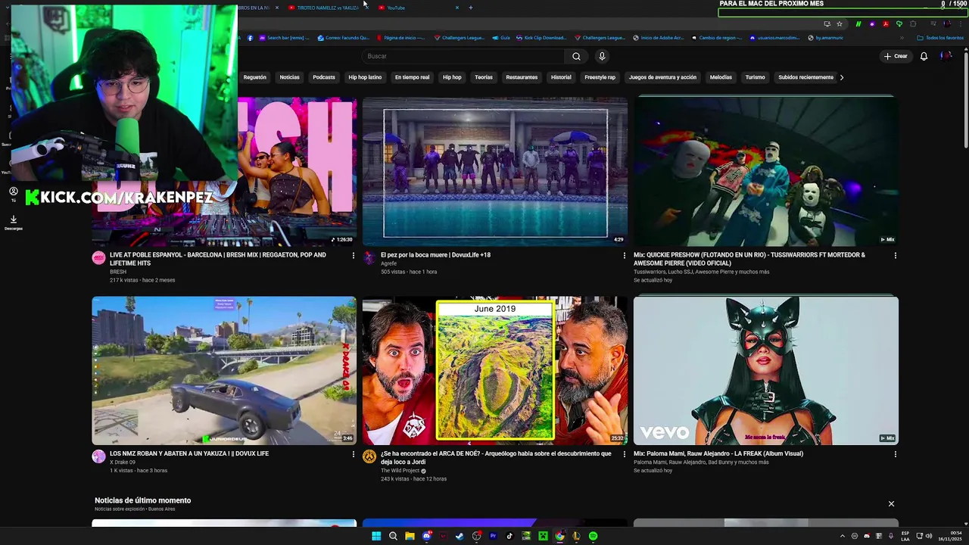The height and width of the screenshot is (545, 969).
Task: Select the Restaurantes filter chip
Action: (x=522, y=77)
